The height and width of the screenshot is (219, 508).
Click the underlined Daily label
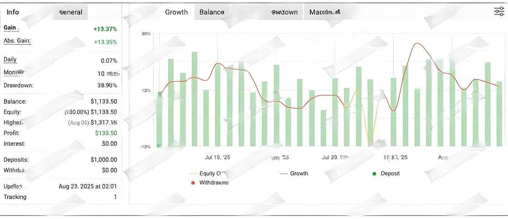point(10,60)
